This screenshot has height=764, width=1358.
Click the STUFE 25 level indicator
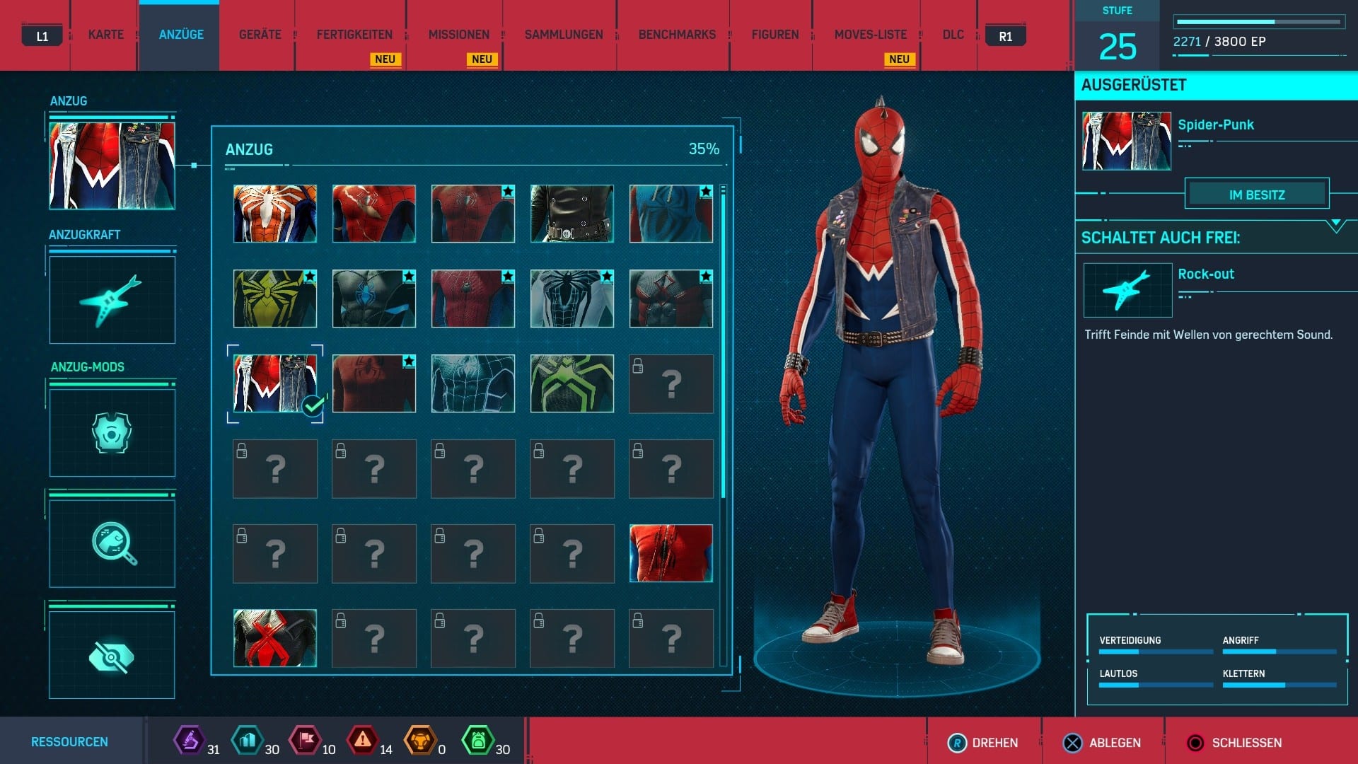(x=1118, y=35)
